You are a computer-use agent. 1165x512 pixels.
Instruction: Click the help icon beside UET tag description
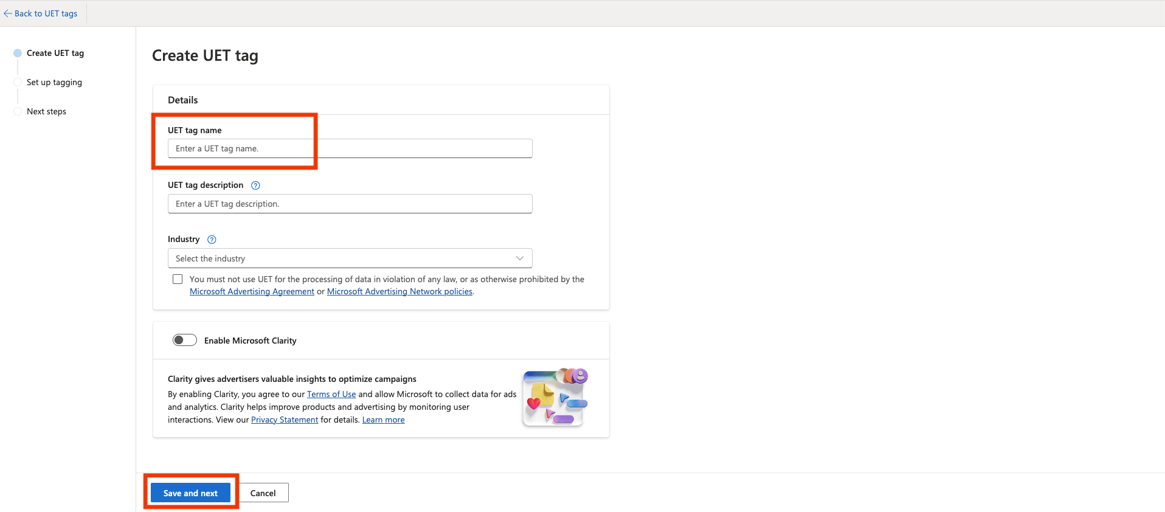pyautogui.click(x=255, y=185)
